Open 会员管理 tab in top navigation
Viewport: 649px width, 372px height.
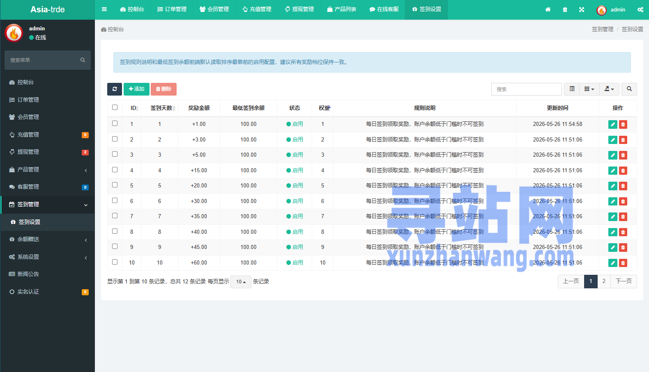pos(214,9)
